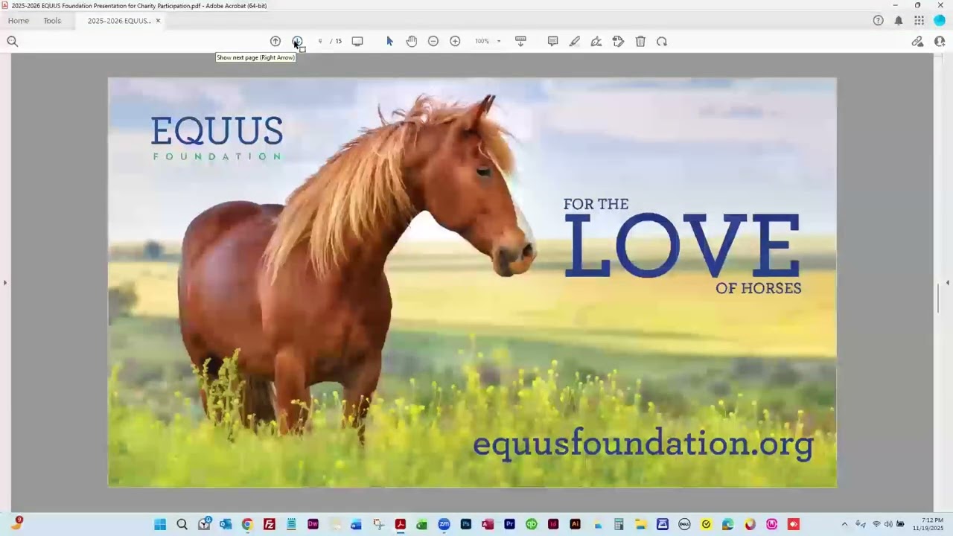Screen dimensions: 953x536
Task: Open Windows taskbar search
Action: pos(182,524)
